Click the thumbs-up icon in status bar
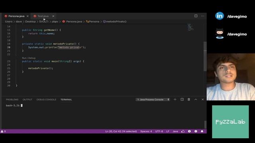 [x=183, y=131]
